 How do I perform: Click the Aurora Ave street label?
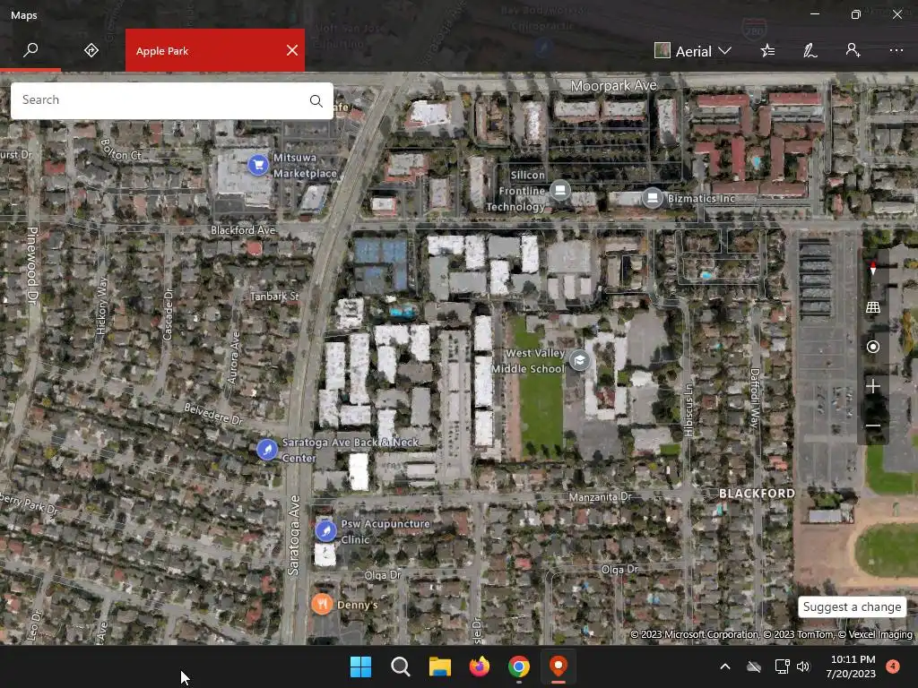234,358
